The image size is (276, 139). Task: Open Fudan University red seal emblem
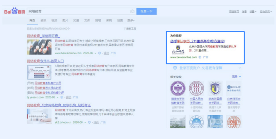coord(234,122)
